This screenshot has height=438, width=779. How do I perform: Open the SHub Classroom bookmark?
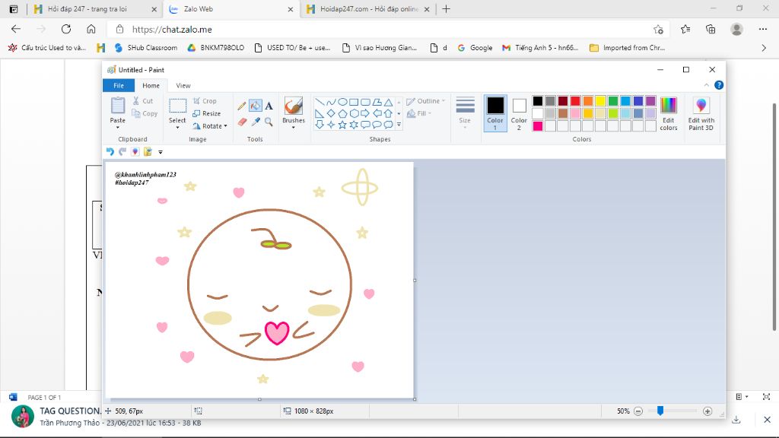[x=146, y=48]
